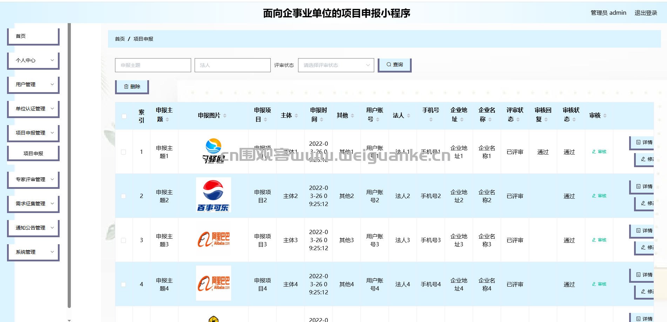Viewport: 667px width, 322px height.
Task: Sort by 手机号 column sort icon
Action: (x=431, y=119)
